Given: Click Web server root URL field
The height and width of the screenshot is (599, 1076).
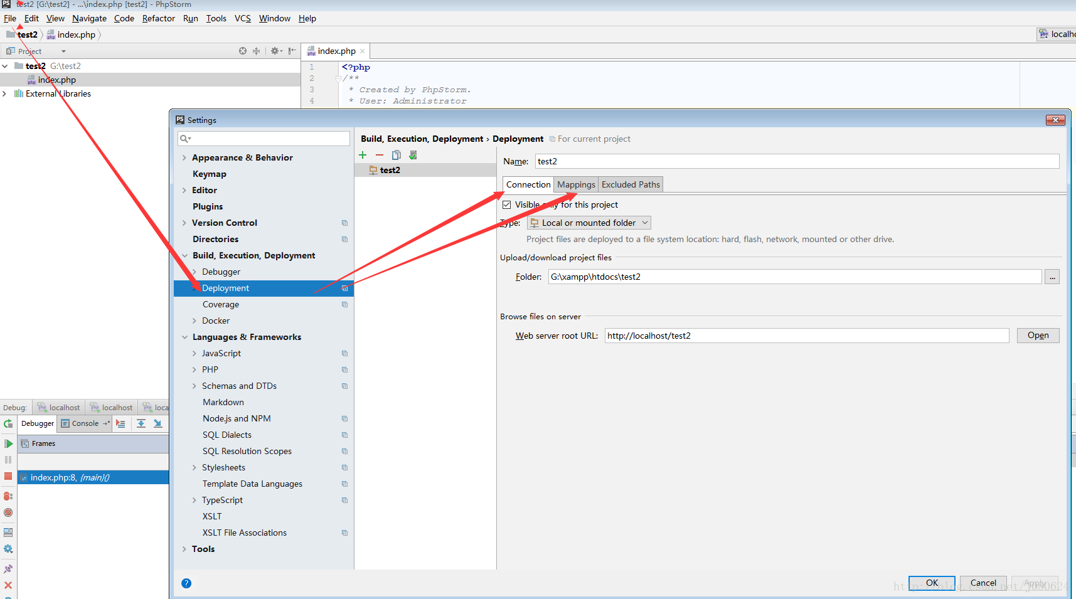Looking at the screenshot, I should 806,336.
